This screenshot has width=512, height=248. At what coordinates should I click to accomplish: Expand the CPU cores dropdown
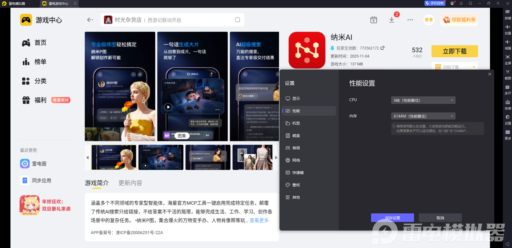423,100
